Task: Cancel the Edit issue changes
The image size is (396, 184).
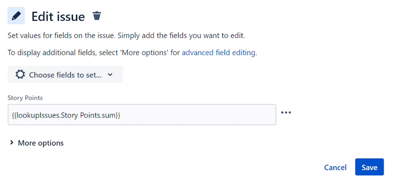Action: coord(335,168)
